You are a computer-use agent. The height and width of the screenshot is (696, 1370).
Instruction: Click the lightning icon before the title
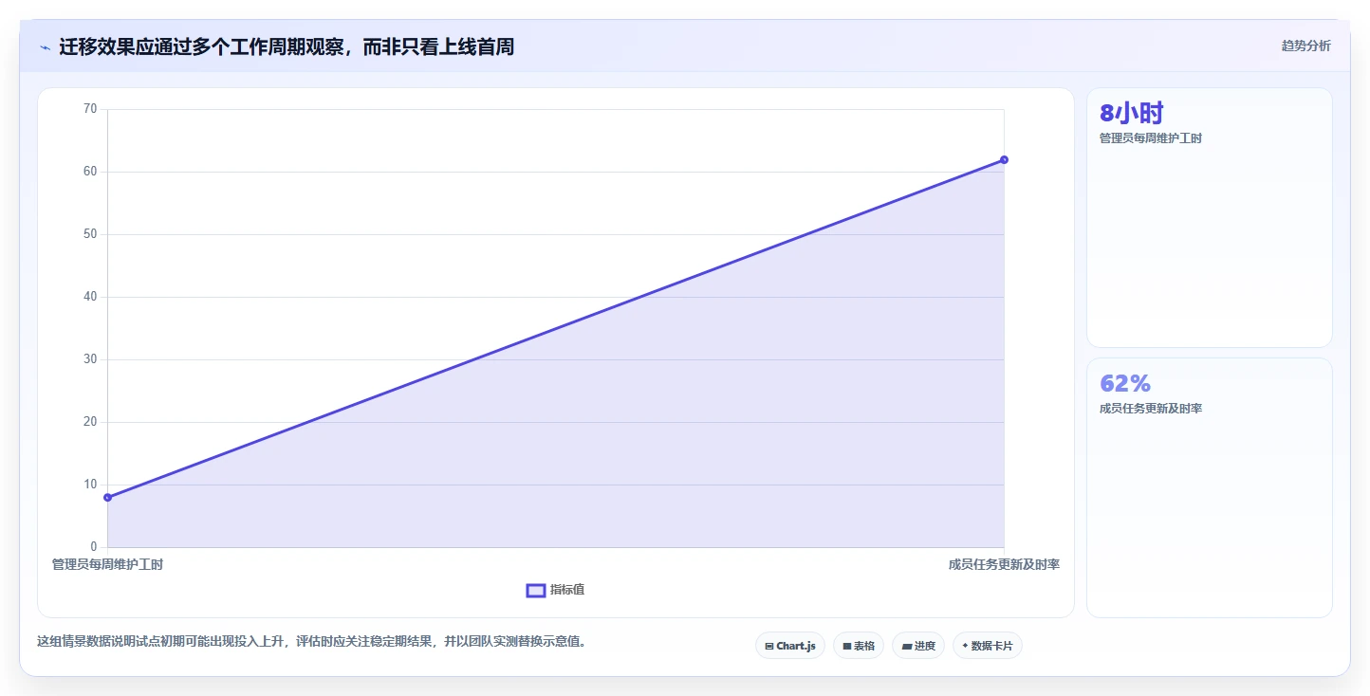coord(45,47)
